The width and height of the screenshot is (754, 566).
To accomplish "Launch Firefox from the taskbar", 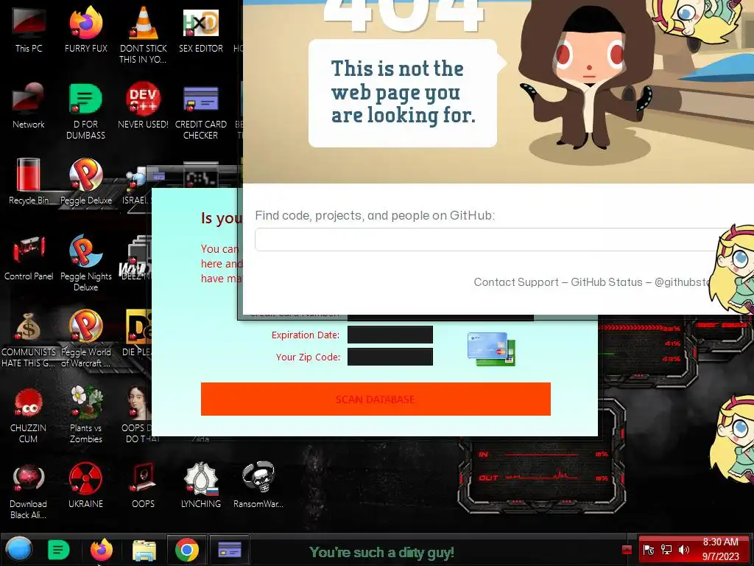I will [102, 549].
